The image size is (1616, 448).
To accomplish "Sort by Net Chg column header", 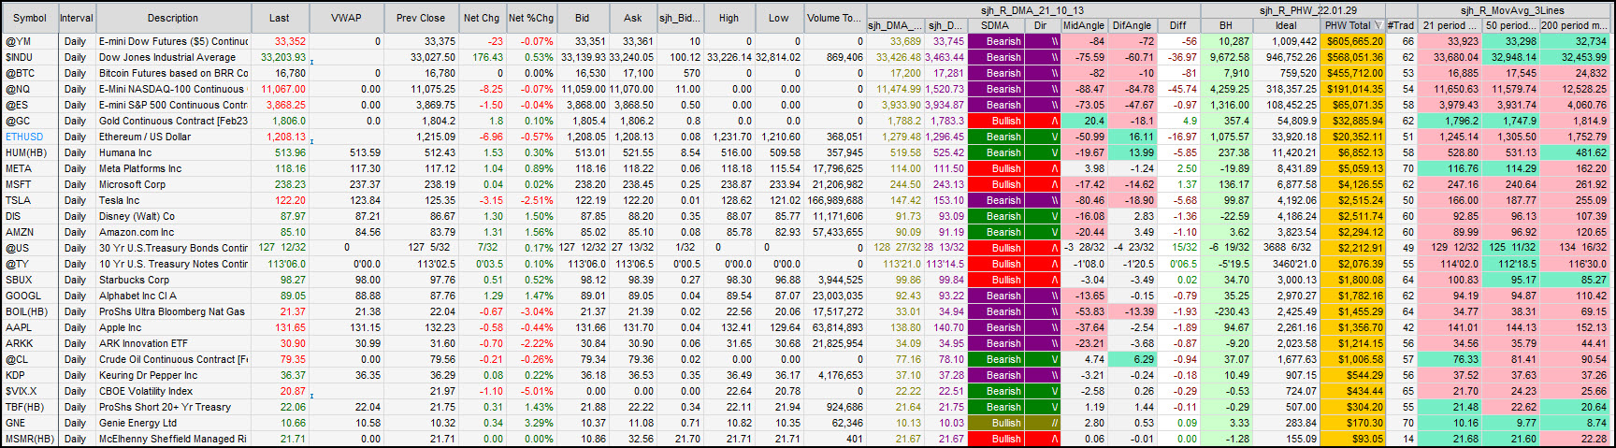I will click(482, 18).
